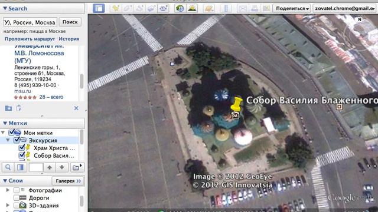This screenshot has height=212, width=378.
Task: Enable the 3D-здания layer checkbox
Action: click(x=17, y=206)
